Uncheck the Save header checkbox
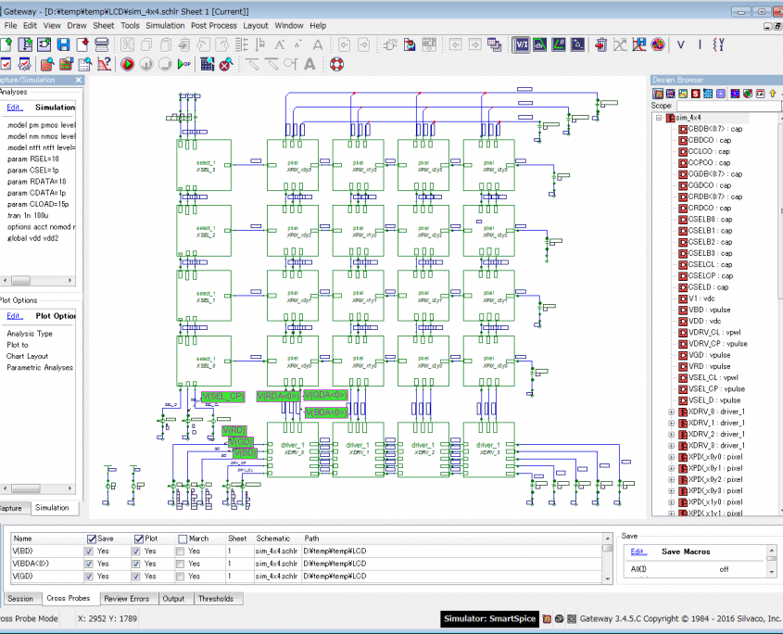This screenshot has width=783, height=634. pos(92,539)
